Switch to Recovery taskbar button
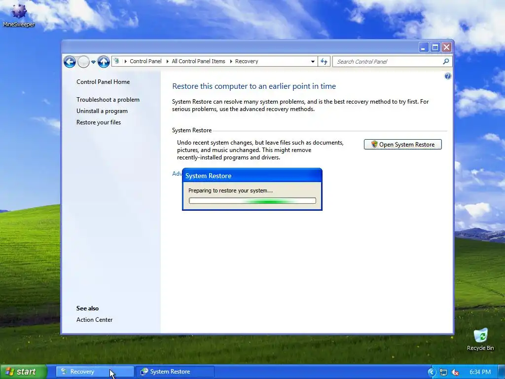505x379 pixels. tap(95, 372)
